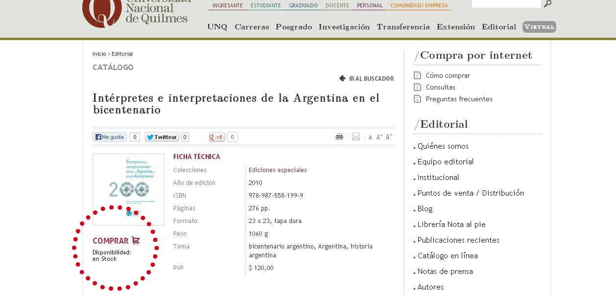Select the Ingresante tab
Viewport: 616px width, 295px height.
click(228, 6)
